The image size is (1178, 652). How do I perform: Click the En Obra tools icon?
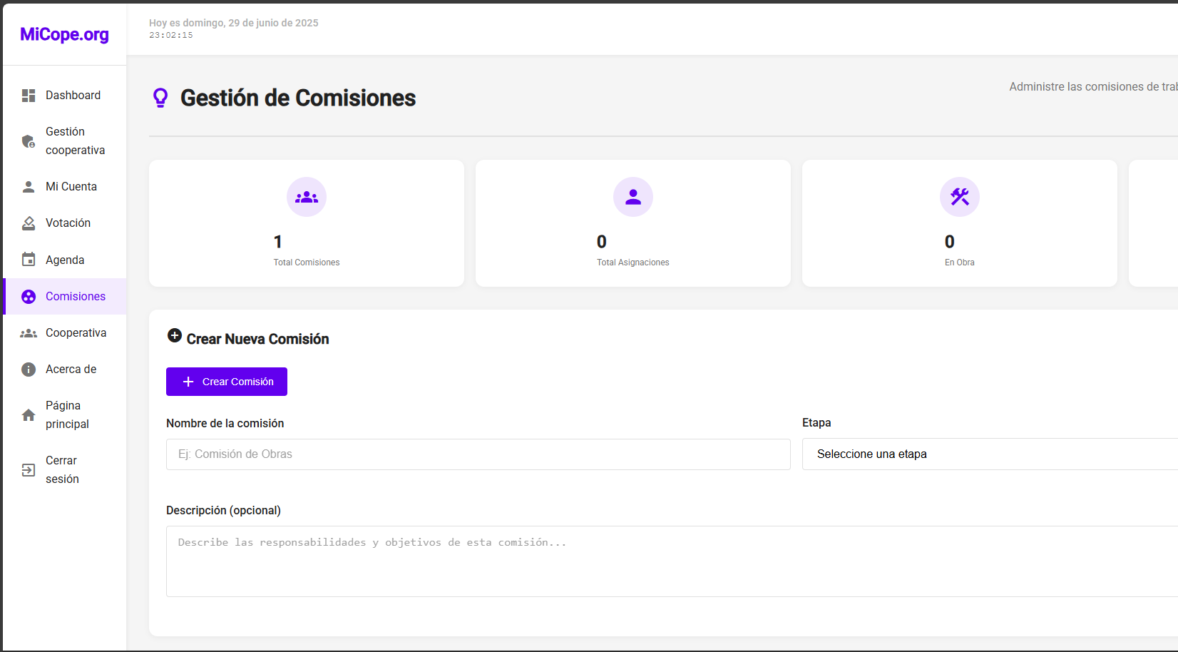click(959, 197)
